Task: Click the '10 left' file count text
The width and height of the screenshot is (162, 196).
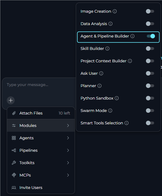Action: (x=64, y=113)
